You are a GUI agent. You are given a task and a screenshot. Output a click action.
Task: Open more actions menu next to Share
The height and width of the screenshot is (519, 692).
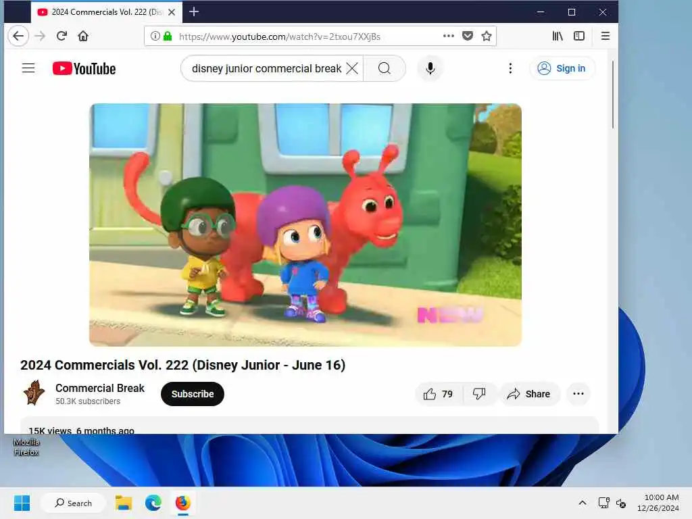pos(578,394)
